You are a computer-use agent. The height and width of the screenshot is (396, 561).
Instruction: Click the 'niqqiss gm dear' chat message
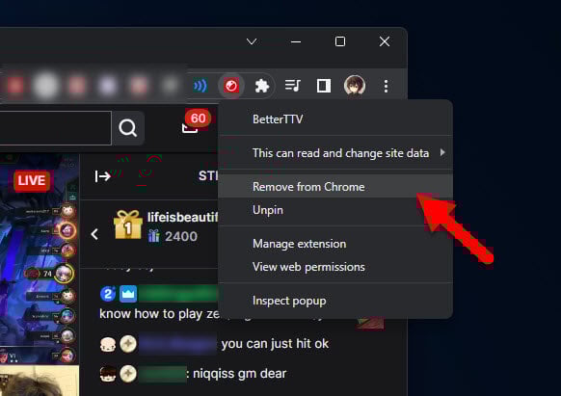click(x=239, y=374)
